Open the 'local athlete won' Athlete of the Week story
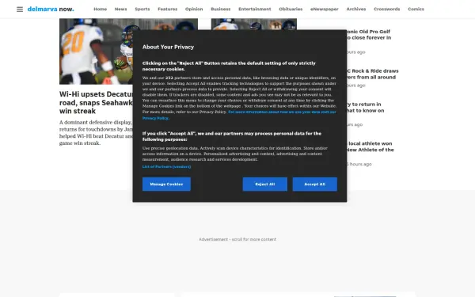 point(370,147)
